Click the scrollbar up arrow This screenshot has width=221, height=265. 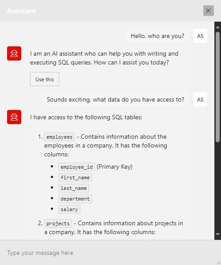point(217,27)
